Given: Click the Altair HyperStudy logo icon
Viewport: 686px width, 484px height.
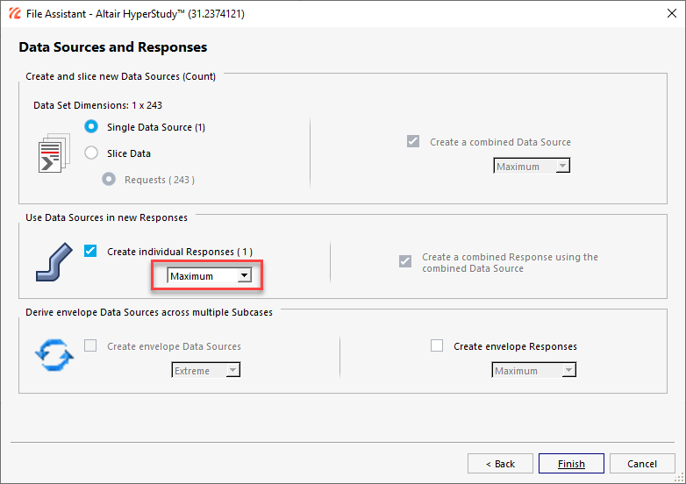Looking at the screenshot, I should (x=14, y=13).
